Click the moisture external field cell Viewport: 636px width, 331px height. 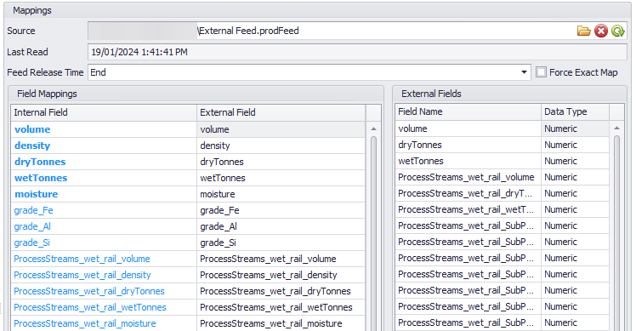tap(281, 194)
